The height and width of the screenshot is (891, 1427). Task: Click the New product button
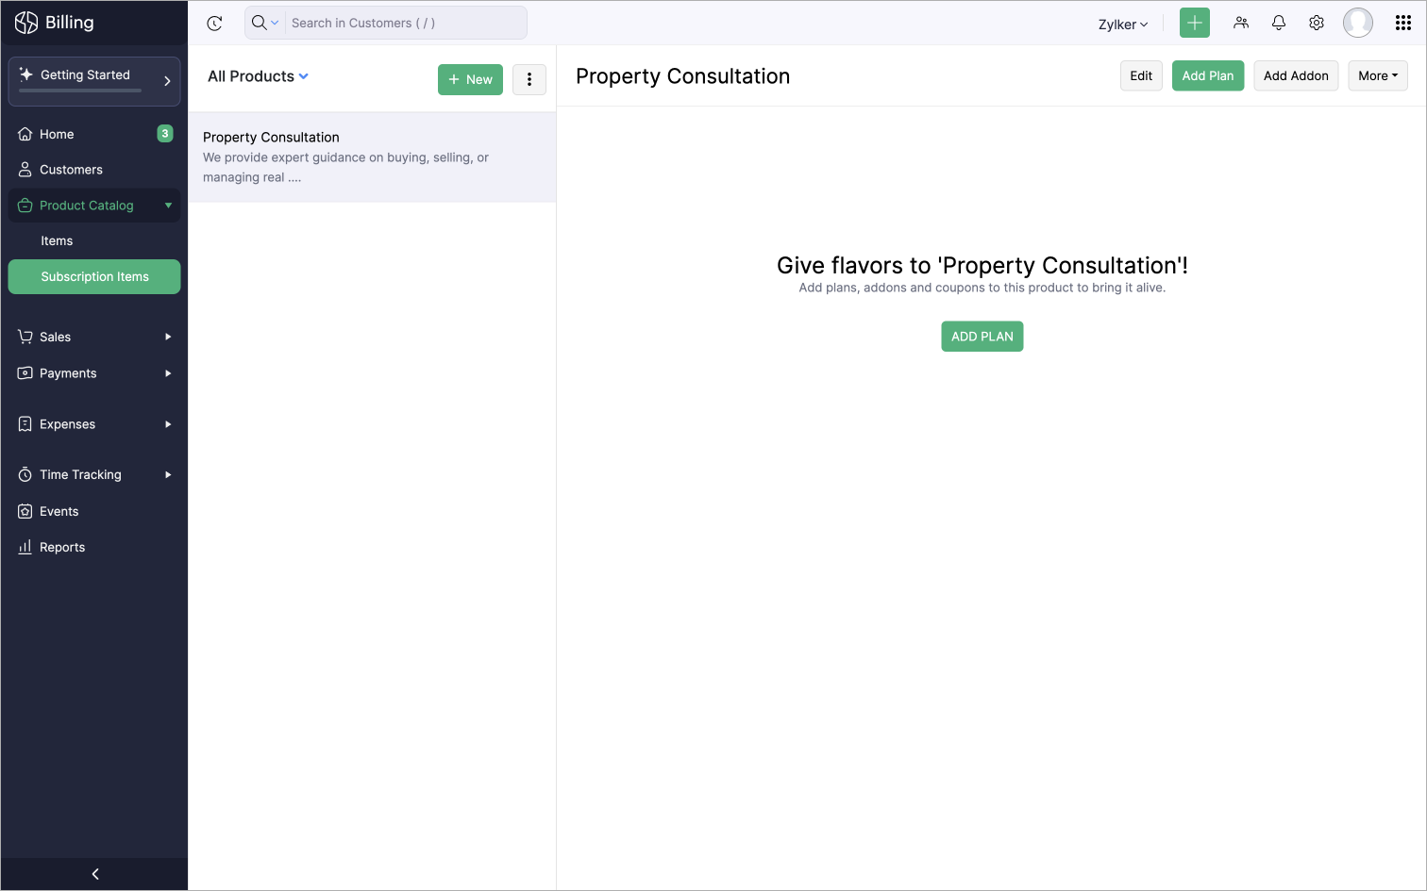pos(470,79)
